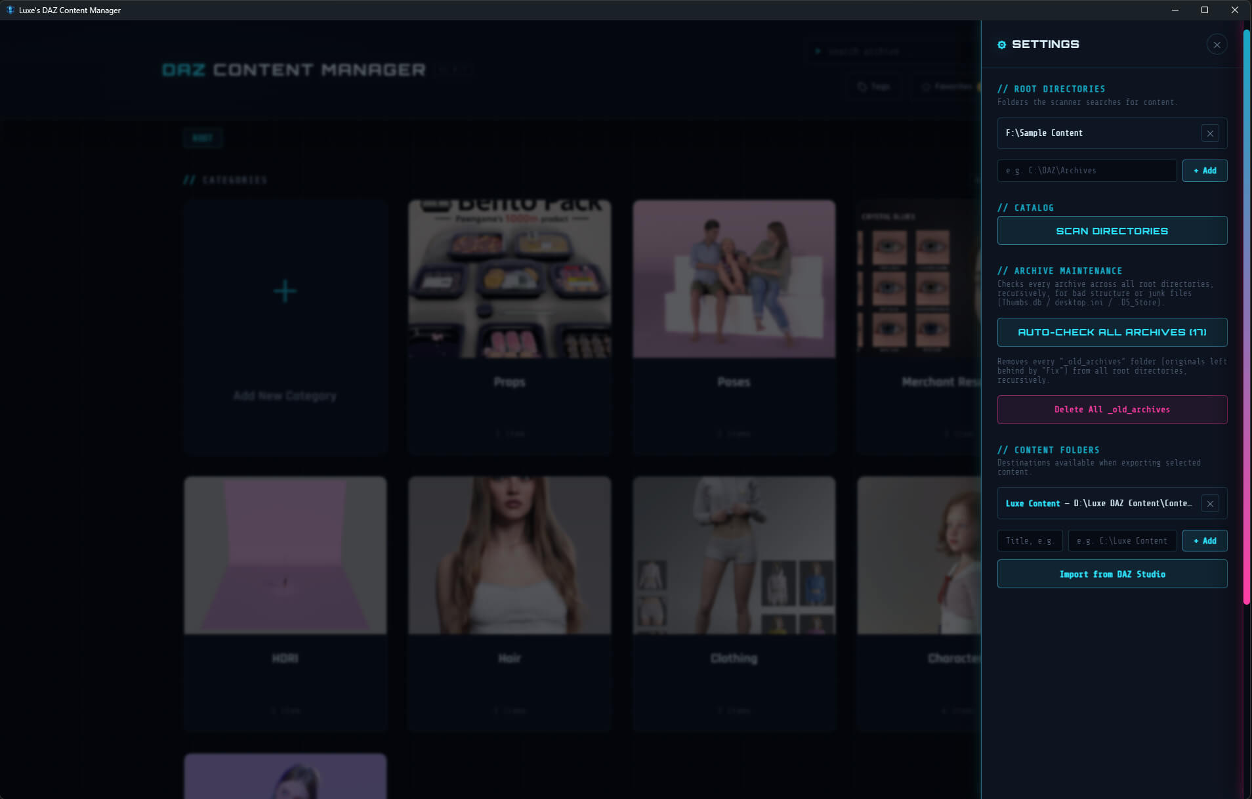Close the Settings panel
The image size is (1252, 799).
coord(1217,45)
